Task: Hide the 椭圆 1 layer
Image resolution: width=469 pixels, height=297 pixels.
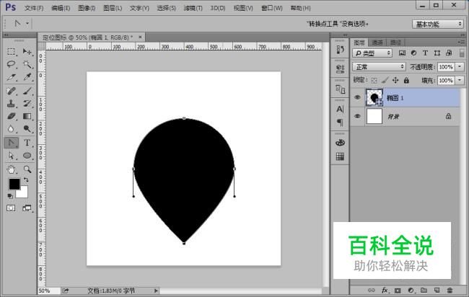Action: click(357, 97)
